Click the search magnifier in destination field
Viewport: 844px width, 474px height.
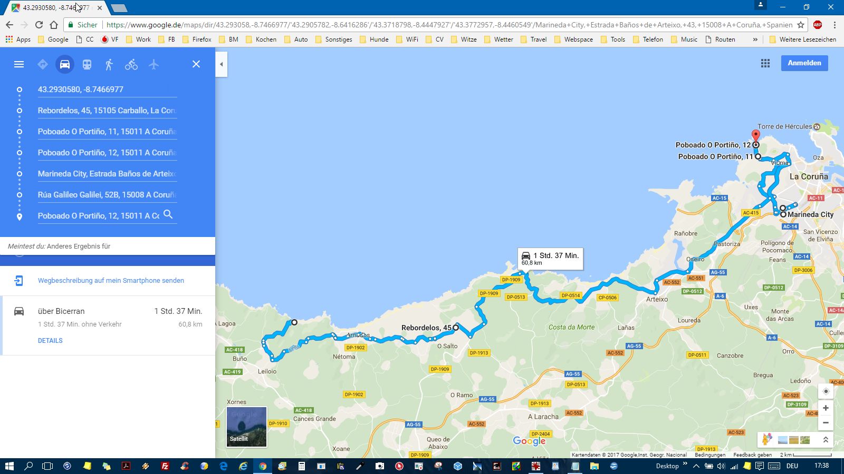(x=168, y=214)
